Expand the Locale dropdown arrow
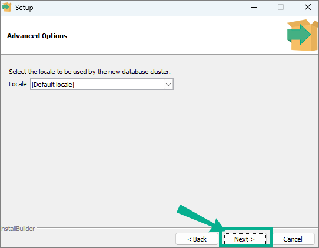This screenshot has width=319, height=248. 168,84
